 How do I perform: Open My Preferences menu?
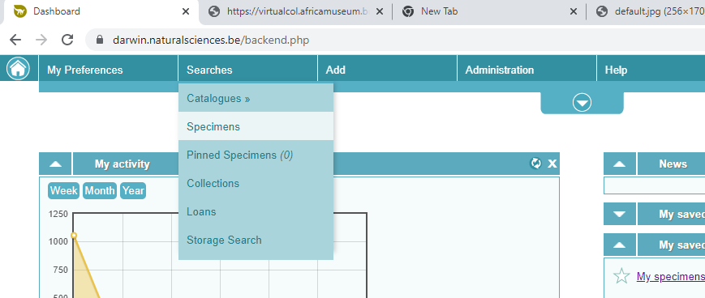point(109,70)
